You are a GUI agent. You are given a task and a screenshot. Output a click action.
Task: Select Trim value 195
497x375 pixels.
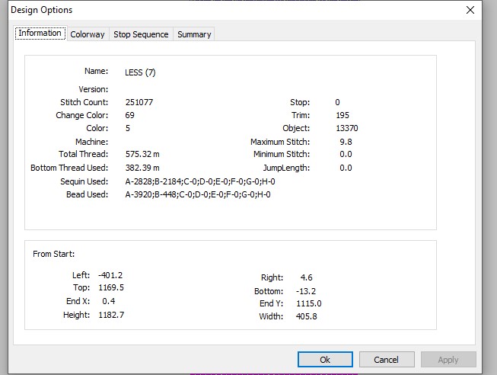pyautogui.click(x=342, y=115)
